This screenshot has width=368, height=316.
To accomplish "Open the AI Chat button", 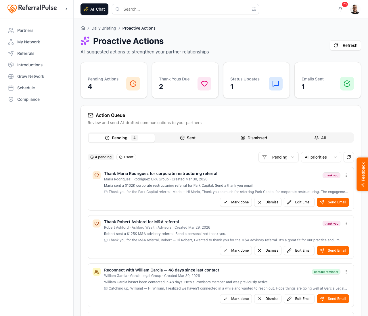I will click(94, 9).
